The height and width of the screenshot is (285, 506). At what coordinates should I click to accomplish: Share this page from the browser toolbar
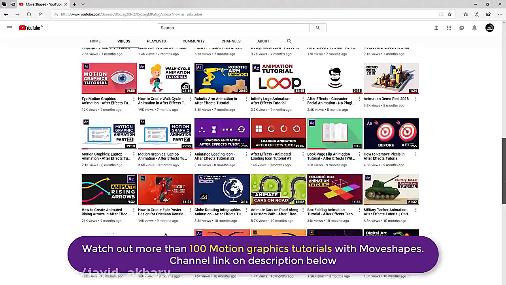(x=489, y=14)
